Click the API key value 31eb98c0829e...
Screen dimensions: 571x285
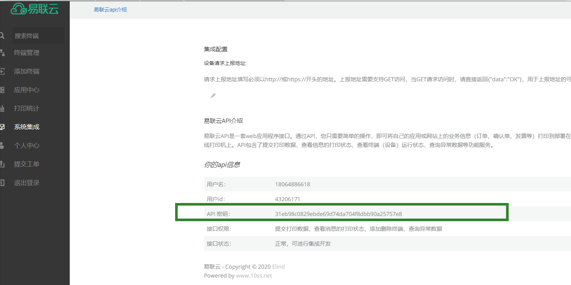338,214
